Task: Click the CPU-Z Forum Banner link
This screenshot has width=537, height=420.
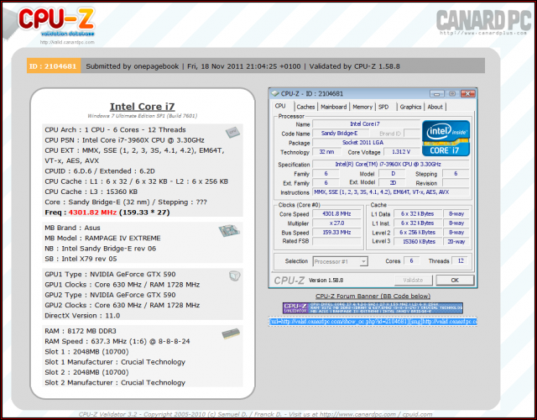Action: click(x=373, y=296)
